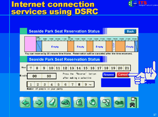Select hour 18 in the Hour row
The width and height of the screenshot is (158, 117).
coord(106,68)
